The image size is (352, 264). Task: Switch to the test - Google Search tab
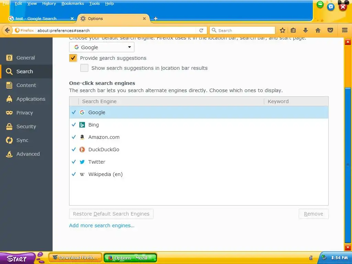[x=41, y=19]
